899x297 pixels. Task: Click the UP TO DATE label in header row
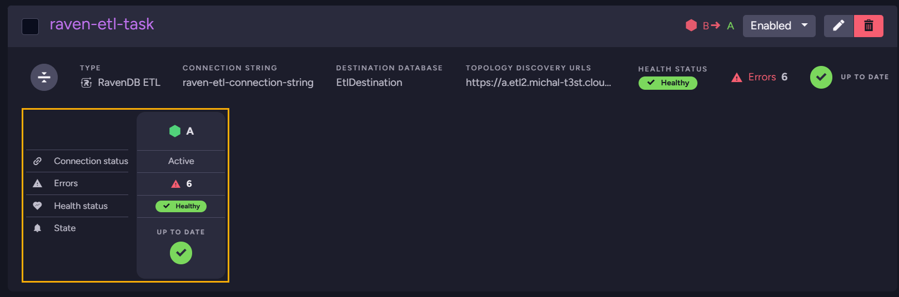865,77
